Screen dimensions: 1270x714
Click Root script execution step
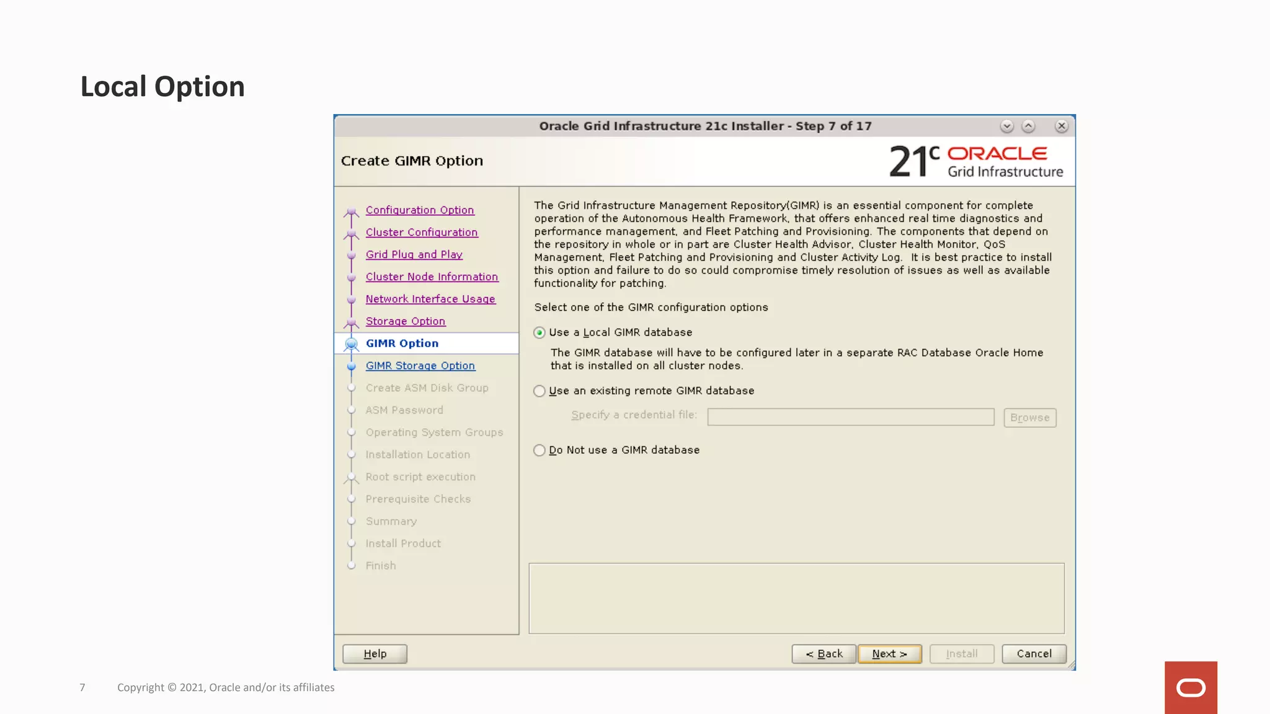(420, 477)
